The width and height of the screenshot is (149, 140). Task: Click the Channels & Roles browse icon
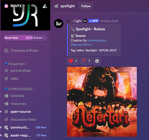(x=6, y=50)
